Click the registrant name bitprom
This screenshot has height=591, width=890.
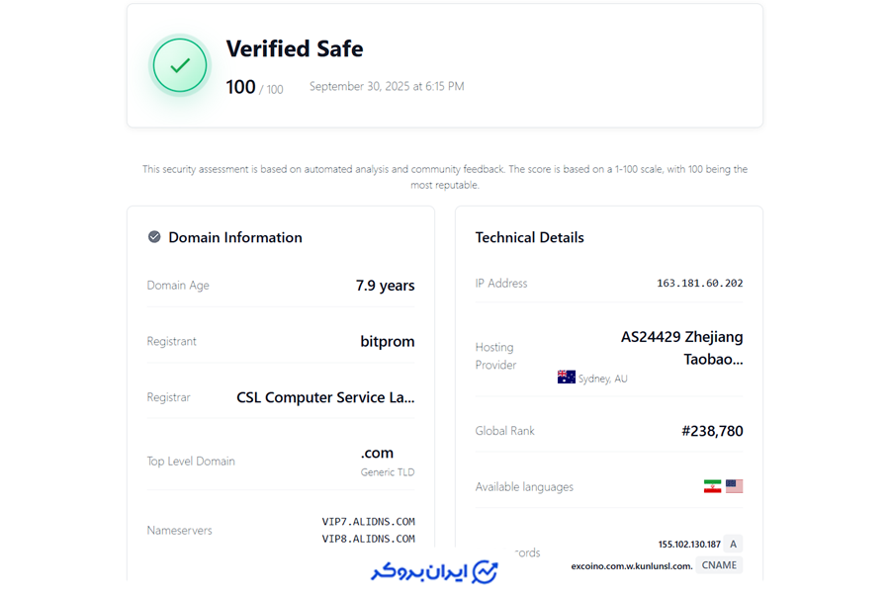coord(387,341)
